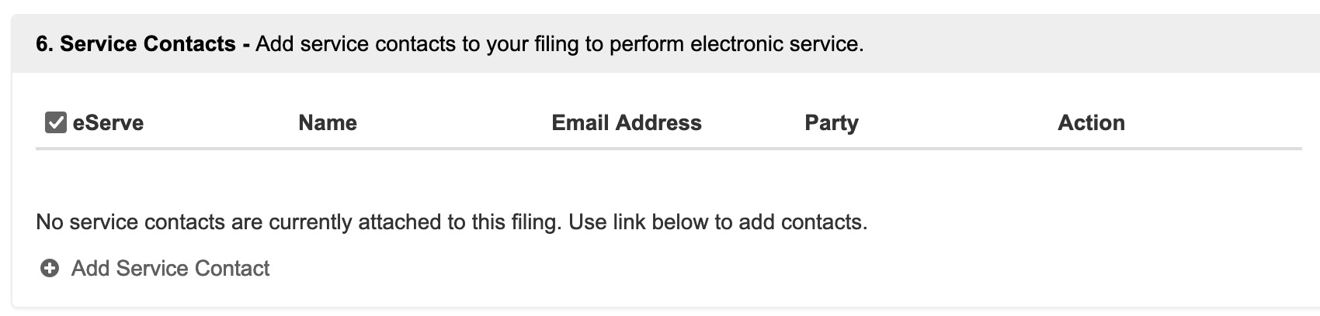
Task: Click the 'Use link below to add contacts' sentence
Action: 717,222
